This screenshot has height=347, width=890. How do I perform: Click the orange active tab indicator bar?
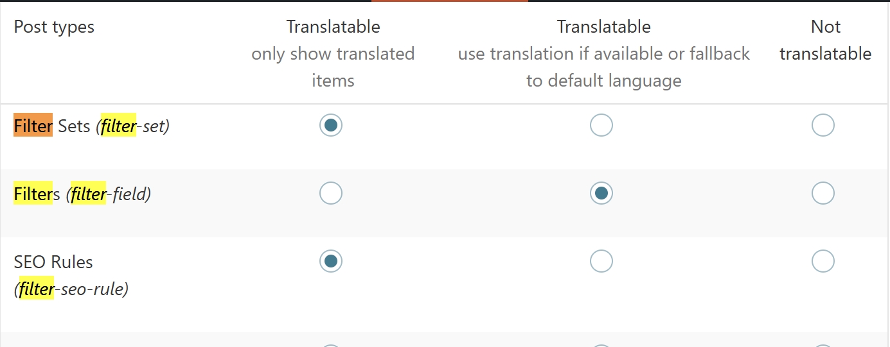click(450, 1)
